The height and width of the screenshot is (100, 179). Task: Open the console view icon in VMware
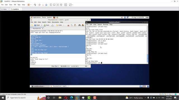66,5
